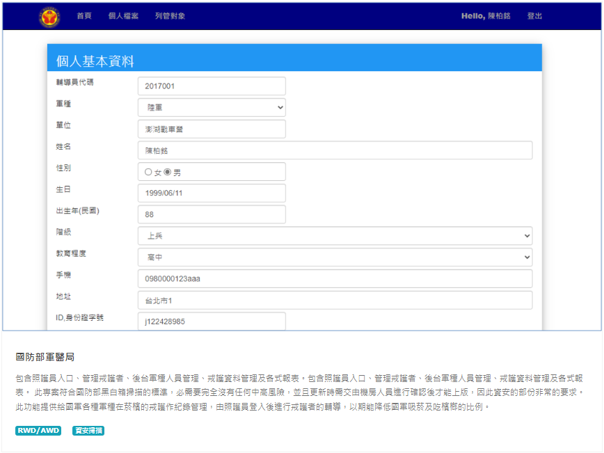Click the Hello, 陳柏銘 user greeting
The width and height of the screenshot is (604, 453).
486,16
